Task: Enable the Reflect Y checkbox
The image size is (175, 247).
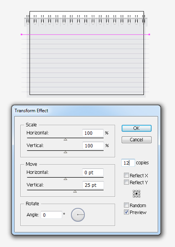Action: pos(126,182)
